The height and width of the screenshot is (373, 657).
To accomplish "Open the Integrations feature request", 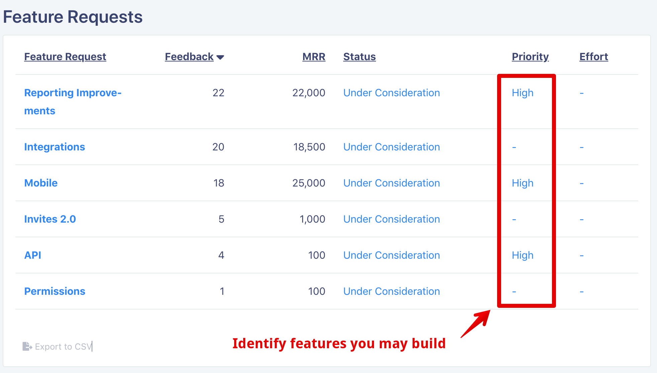I will pos(55,147).
